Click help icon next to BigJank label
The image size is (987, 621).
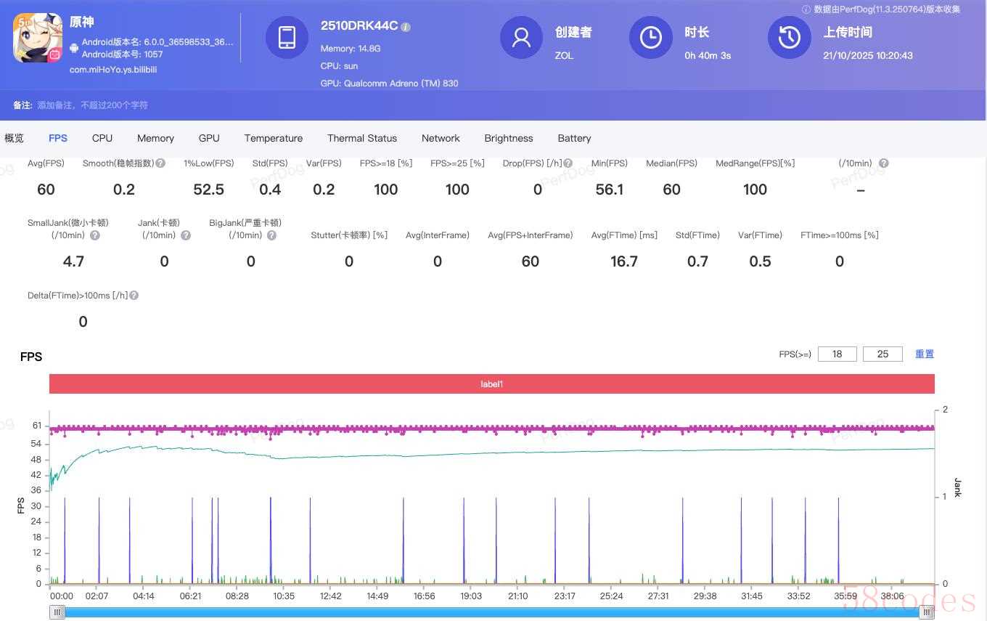[271, 235]
